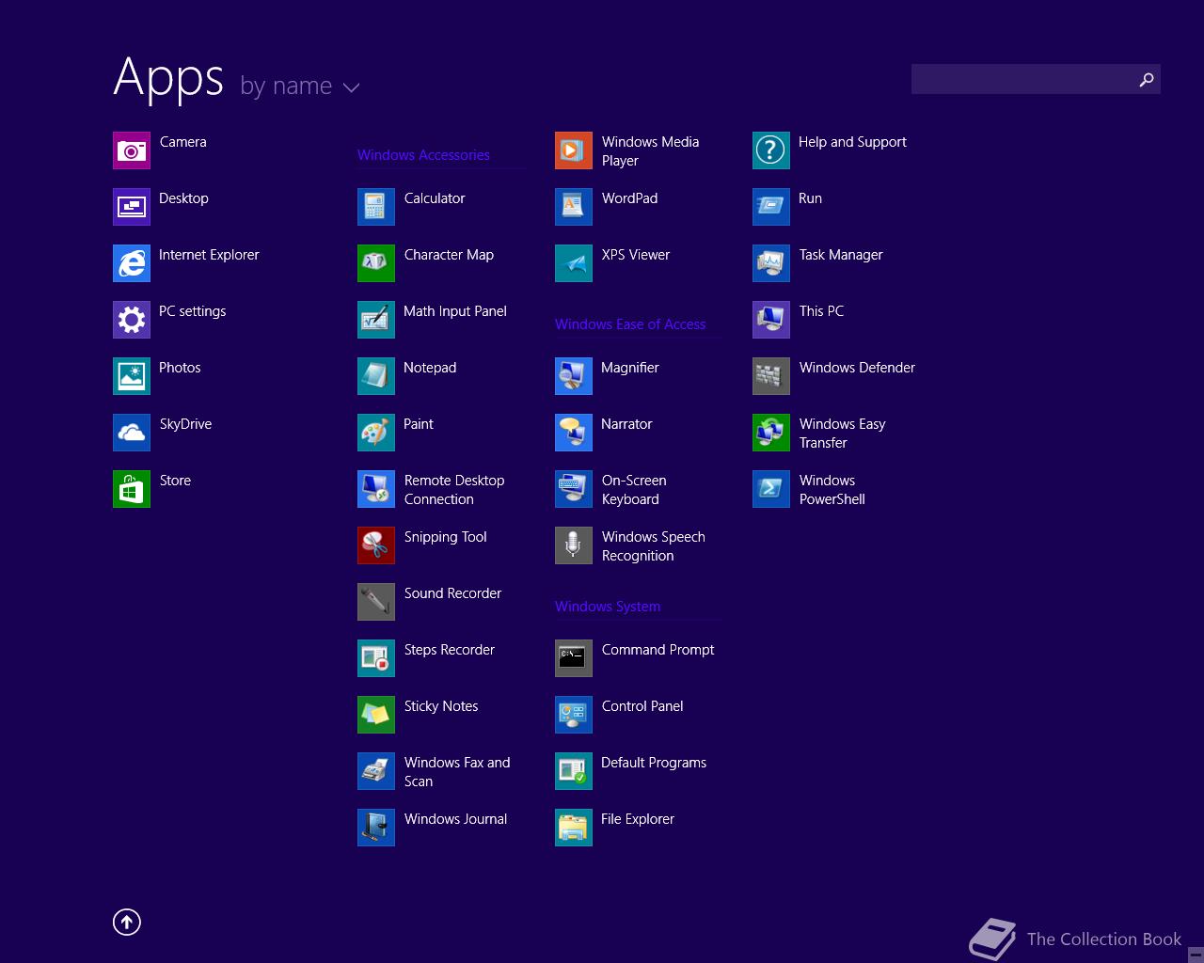Click the "Windows Journal" label
This screenshot has height=963, width=1204.
pyautogui.click(x=455, y=819)
